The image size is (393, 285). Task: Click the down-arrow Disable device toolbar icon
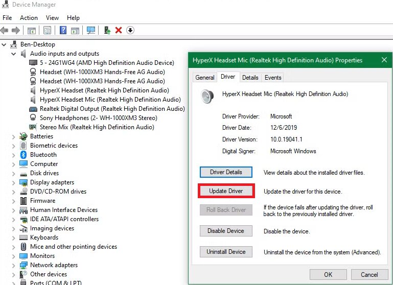[130, 30]
